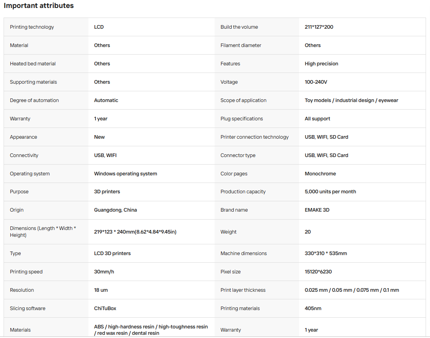Select the Printing speed 30mm/h value
The height and width of the screenshot is (338, 430).
tap(104, 272)
